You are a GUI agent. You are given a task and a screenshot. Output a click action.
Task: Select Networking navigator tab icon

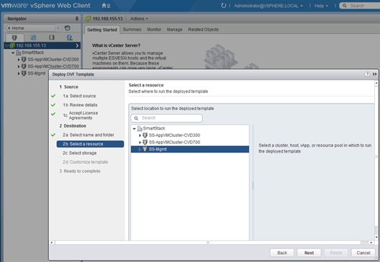coord(70,37)
